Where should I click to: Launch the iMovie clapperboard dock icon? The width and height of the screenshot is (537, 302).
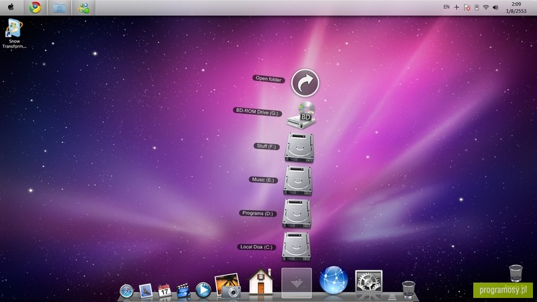click(x=183, y=290)
